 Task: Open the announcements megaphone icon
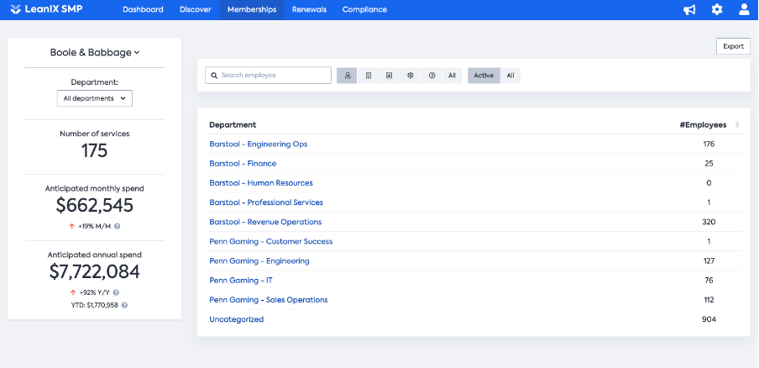click(689, 10)
